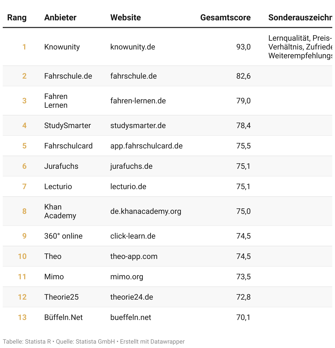Open the bueffeln.net link
This screenshot has width=335, height=348.
click(131, 317)
